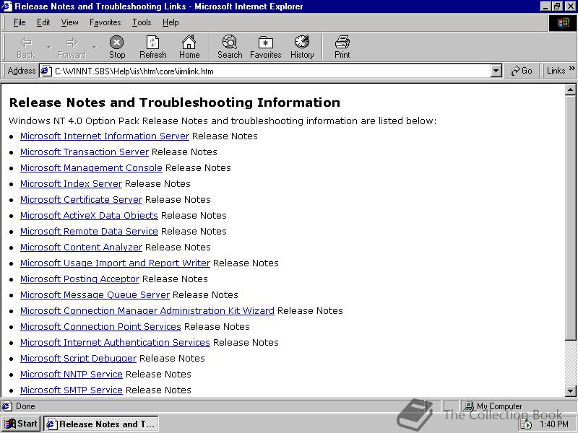Open Microsoft Connection Point Services link

[100, 326]
